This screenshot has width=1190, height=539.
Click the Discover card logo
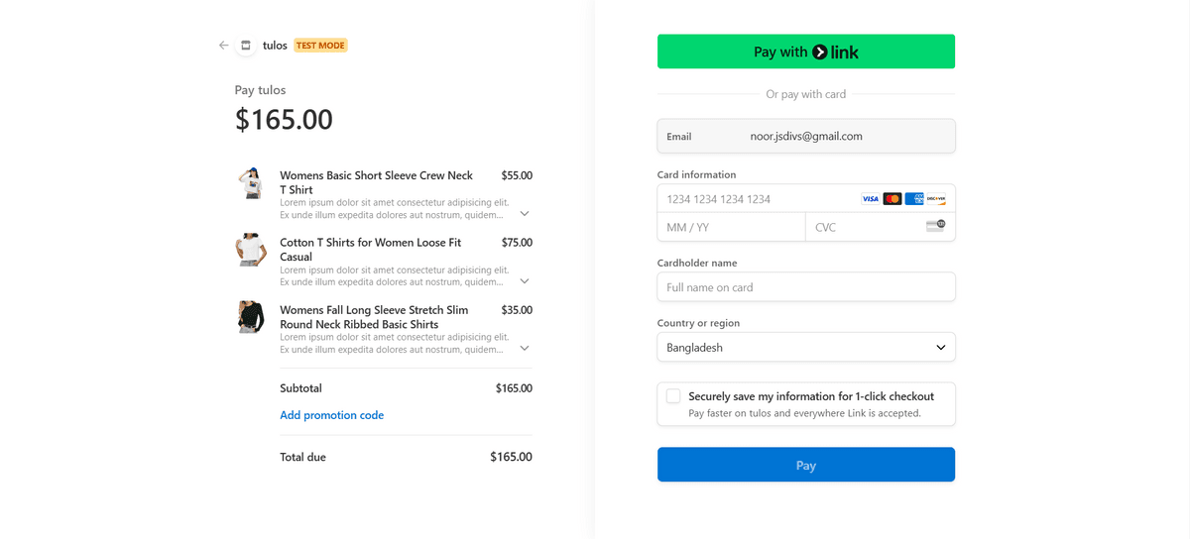(936, 199)
